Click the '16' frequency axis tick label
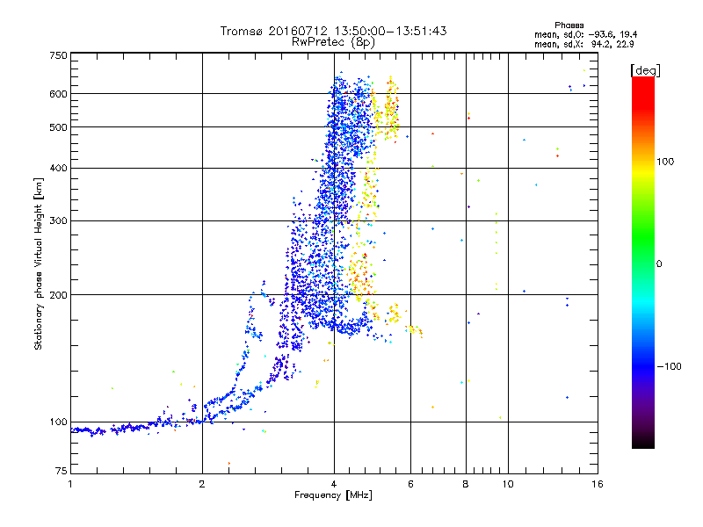The image size is (703, 527). [x=598, y=484]
